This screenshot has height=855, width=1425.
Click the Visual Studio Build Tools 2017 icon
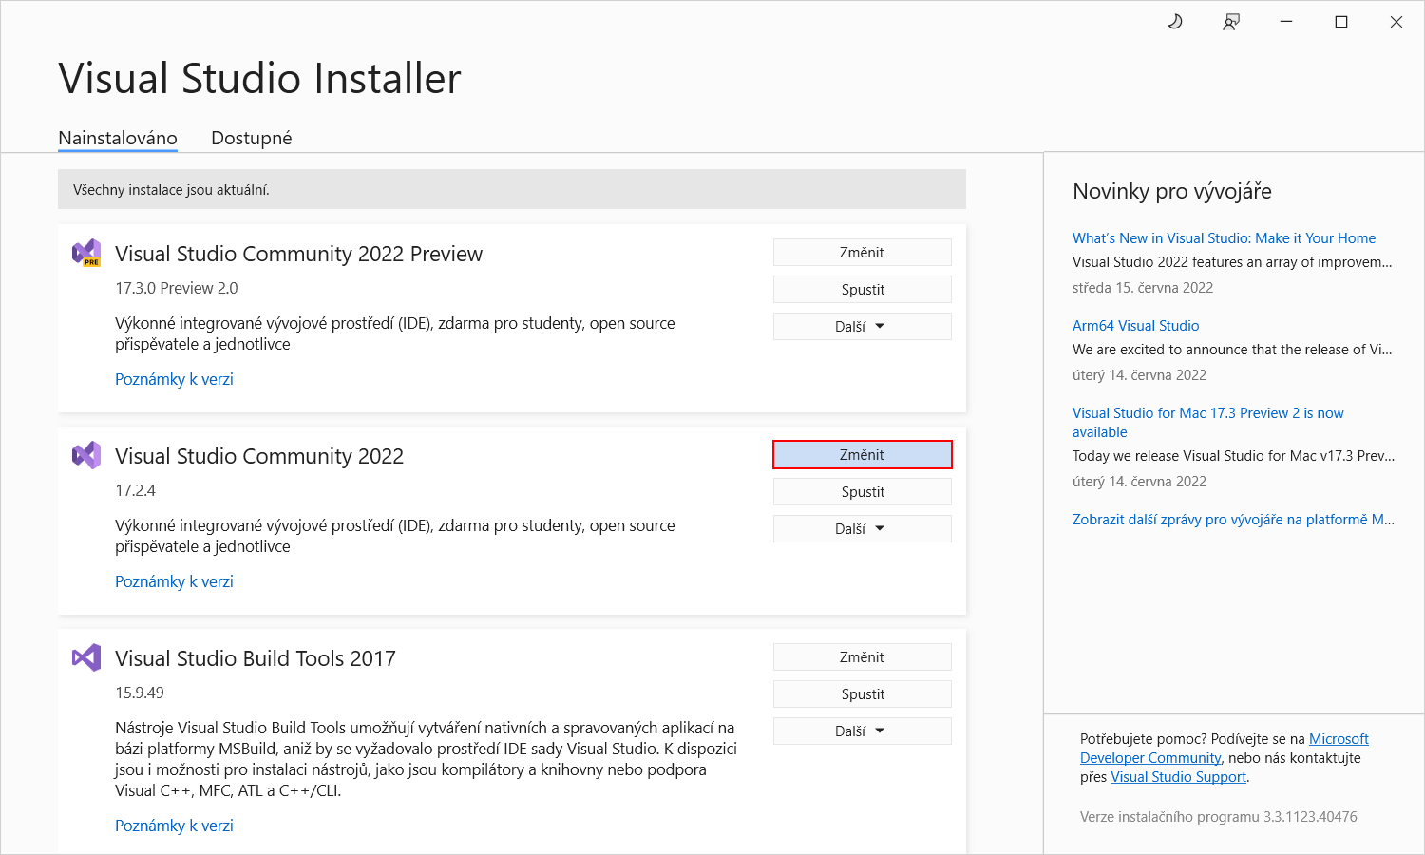86,656
